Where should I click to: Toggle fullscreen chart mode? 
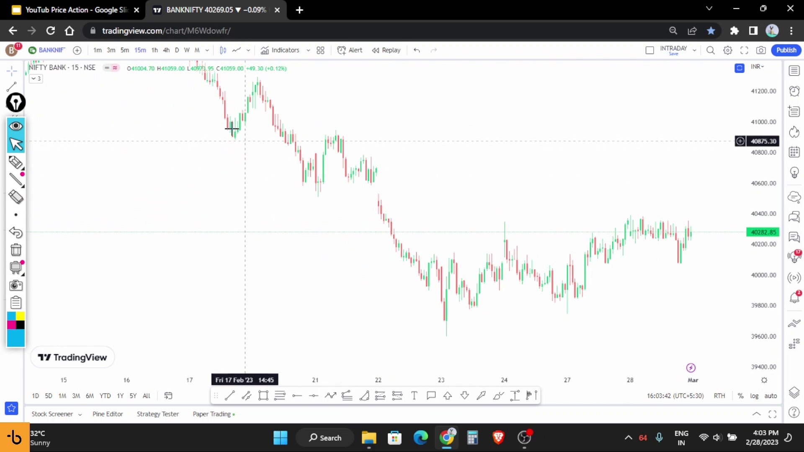(745, 50)
